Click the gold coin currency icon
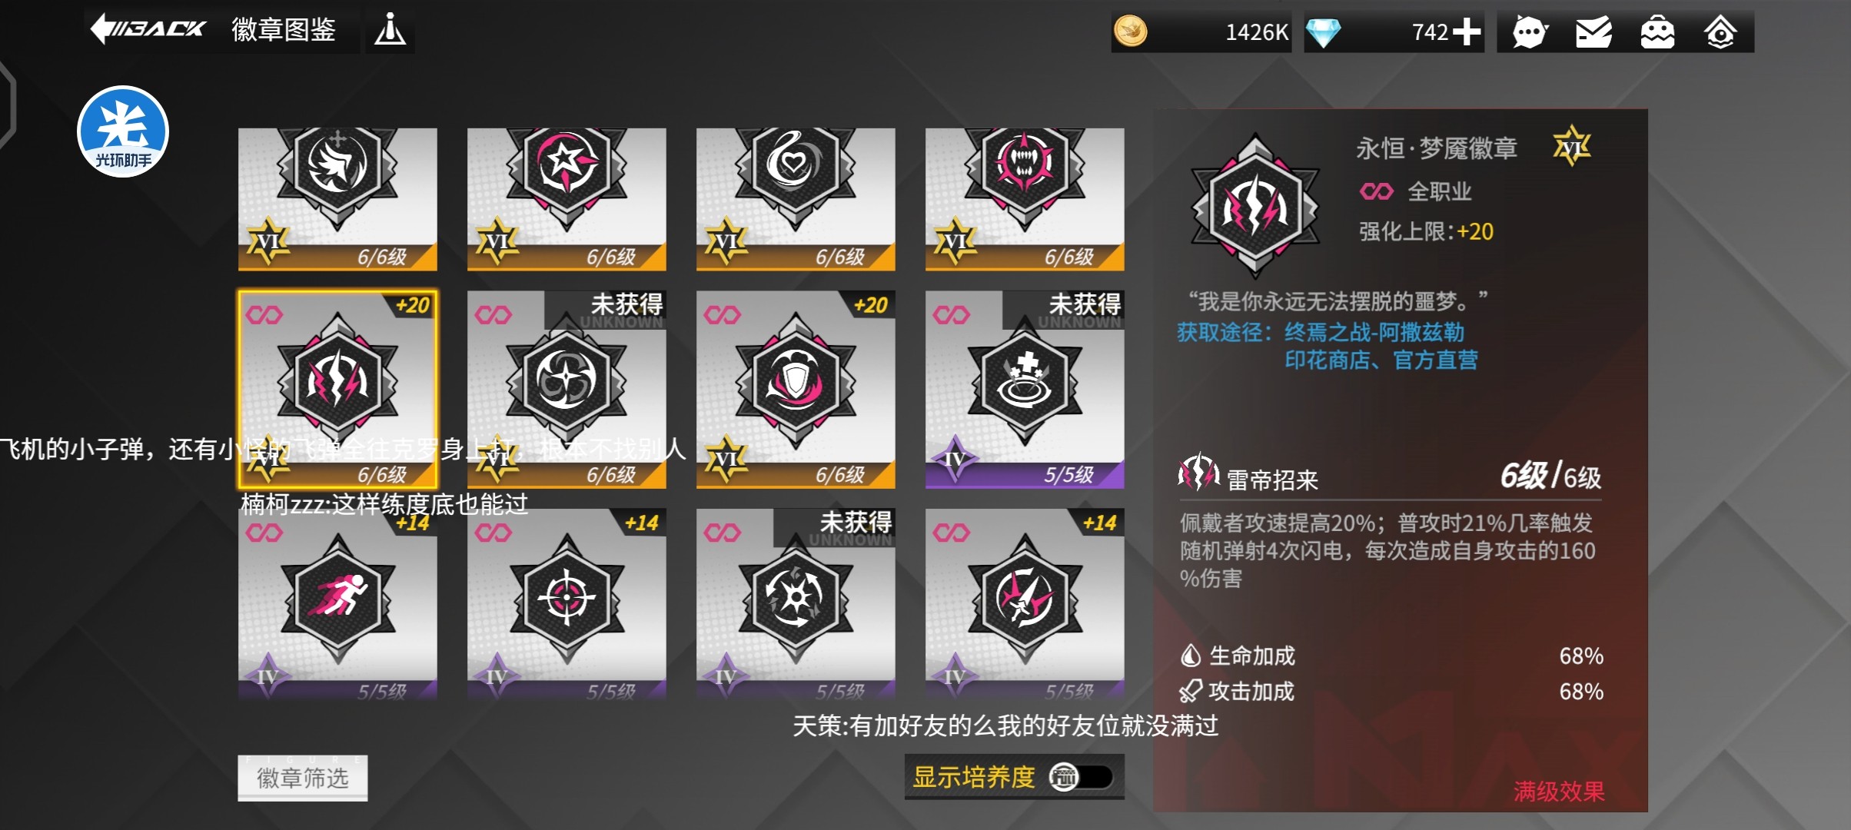The height and width of the screenshot is (830, 1851). pyautogui.click(x=1131, y=32)
